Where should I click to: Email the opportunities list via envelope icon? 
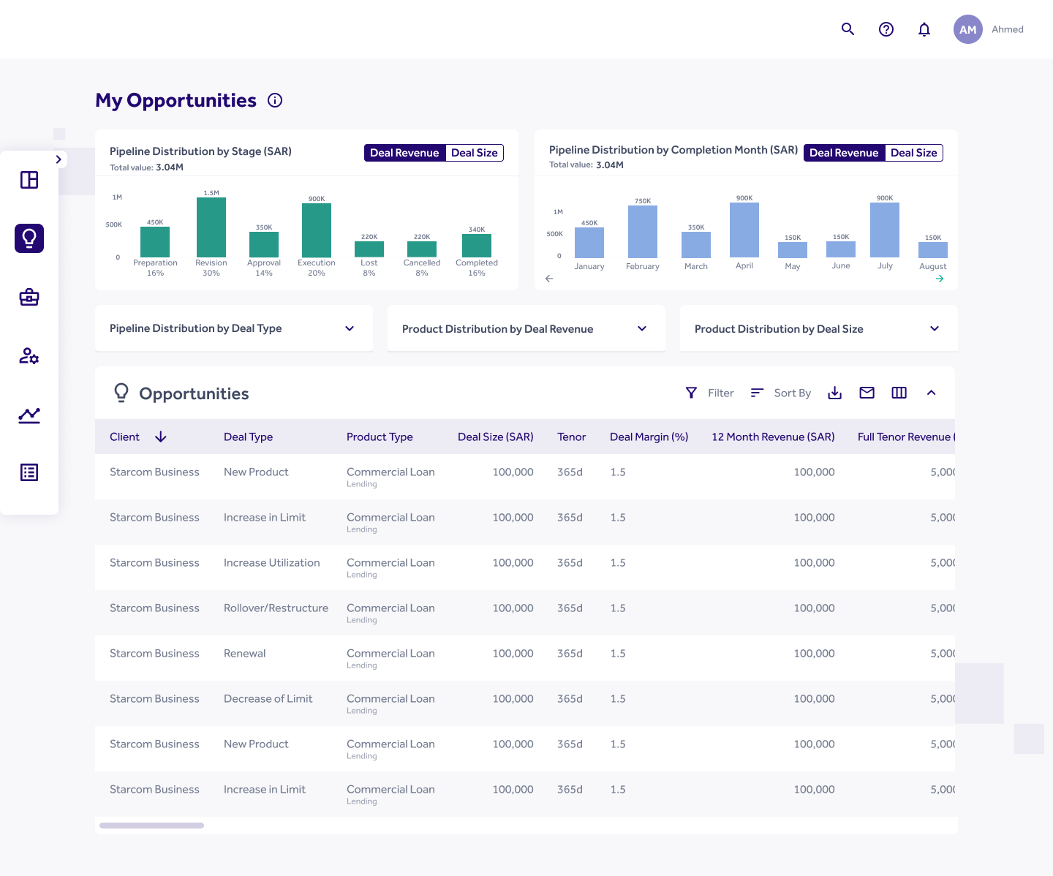pyautogui.click(x=867, y=393)
